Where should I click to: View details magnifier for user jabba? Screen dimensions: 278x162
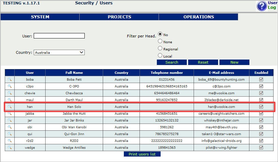[10, 113]
